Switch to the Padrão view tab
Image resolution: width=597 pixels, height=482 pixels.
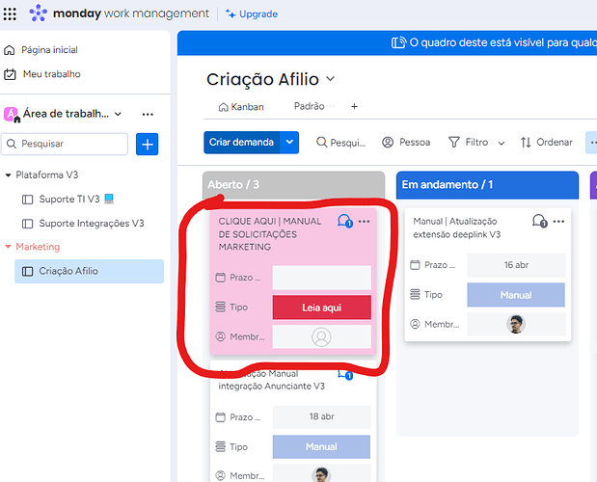310,106
